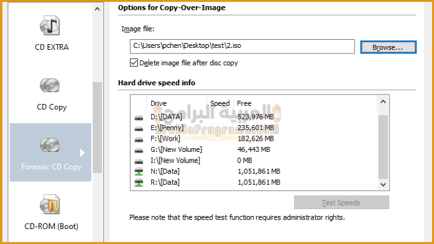The height and width of the screenshot is (244, 434).
Task: Click the network drive icon for R:\[Data]
Action: point(139,183)
